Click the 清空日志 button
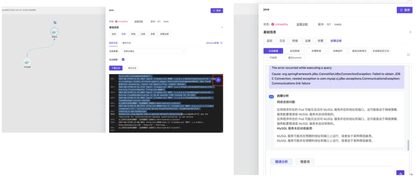Screen dimensions: 417x178 point(132,68)
